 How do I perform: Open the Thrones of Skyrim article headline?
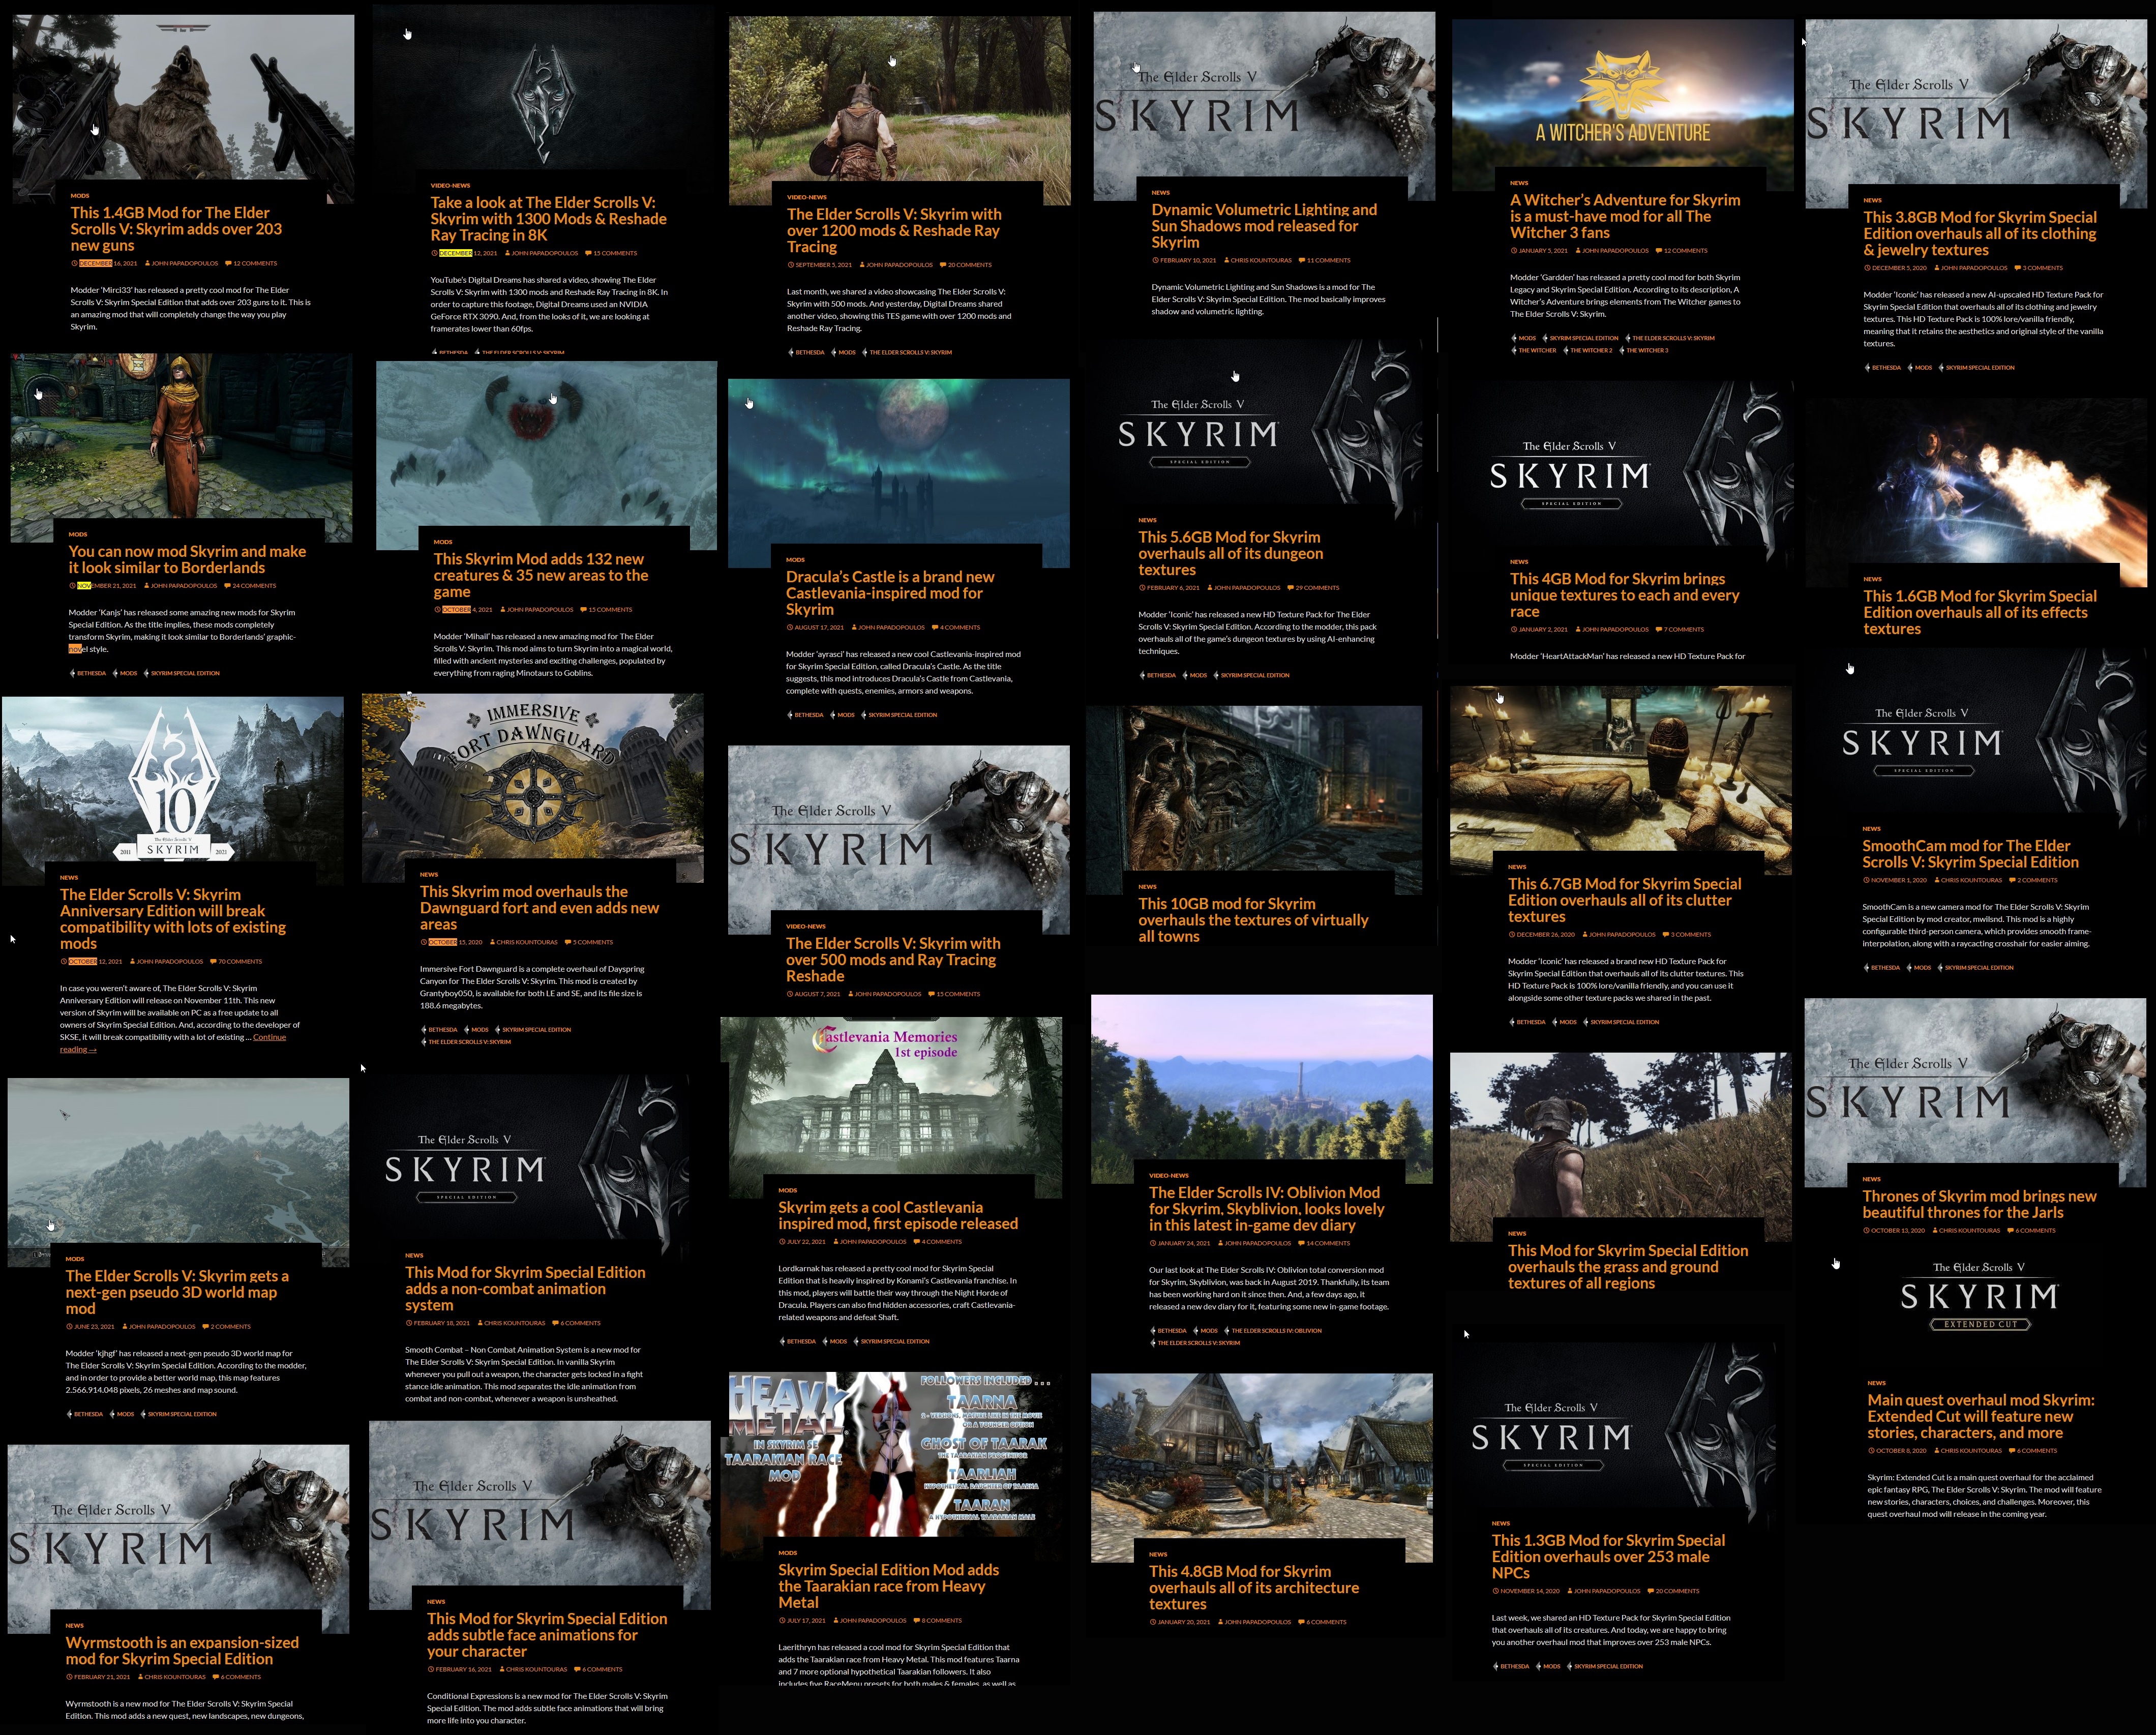coord(1979,1205)
